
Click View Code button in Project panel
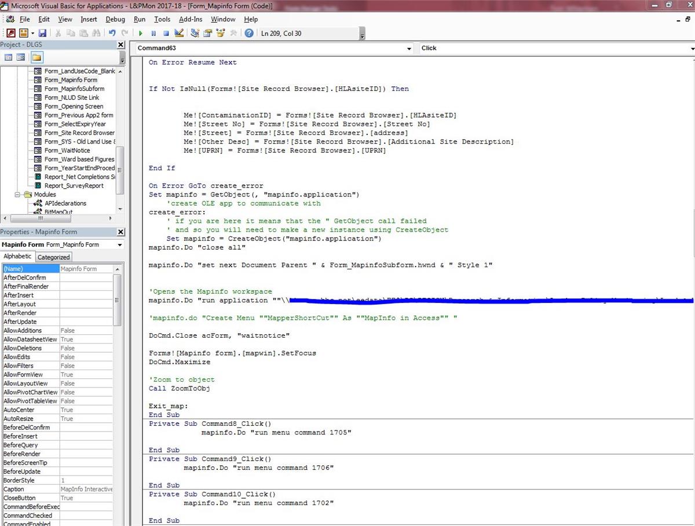click(8, 57)
